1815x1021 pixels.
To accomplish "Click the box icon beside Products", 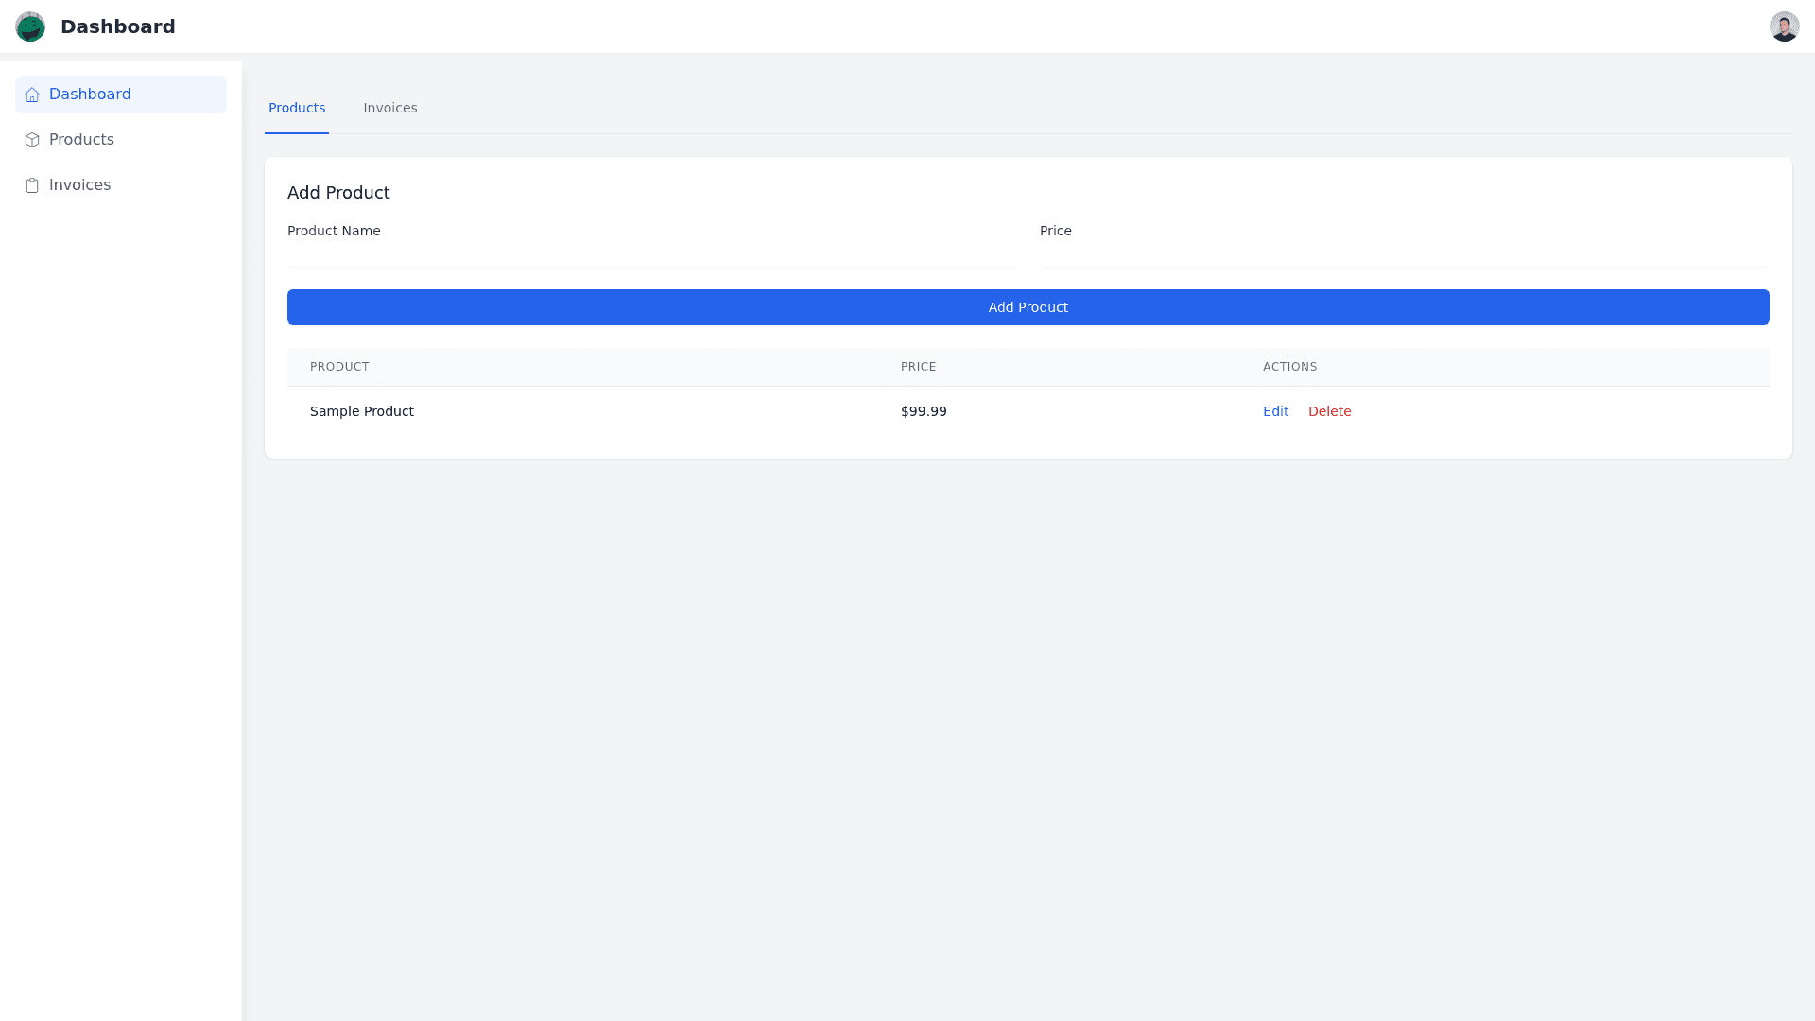I will [32, 140].
